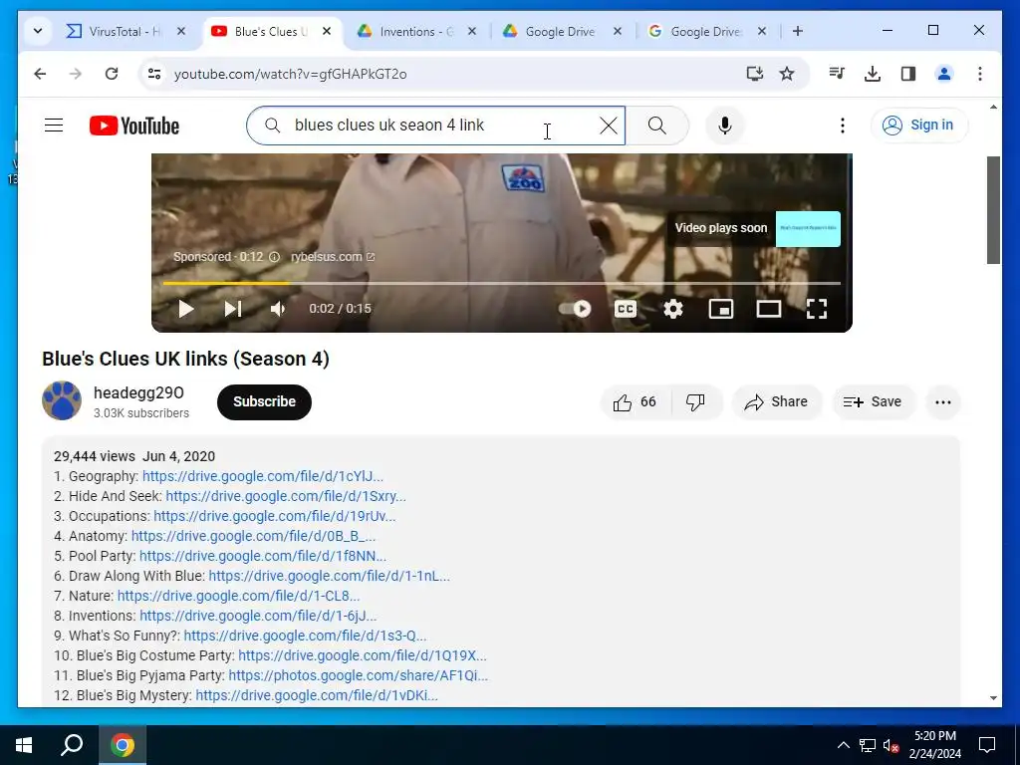The height and width of the screenshot is (765, 1020).
Task: Open the Windows notification center
Action: click(987, 745)
